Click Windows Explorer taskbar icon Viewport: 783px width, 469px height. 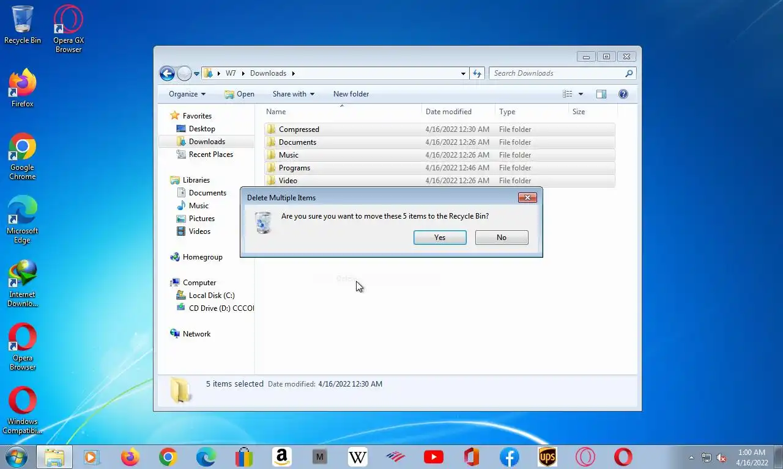(x=54, y=457)
